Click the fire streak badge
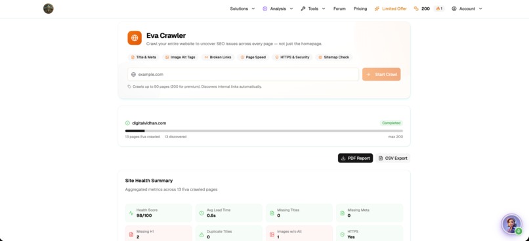Viewport: 529px width, 241px height. 439,9
